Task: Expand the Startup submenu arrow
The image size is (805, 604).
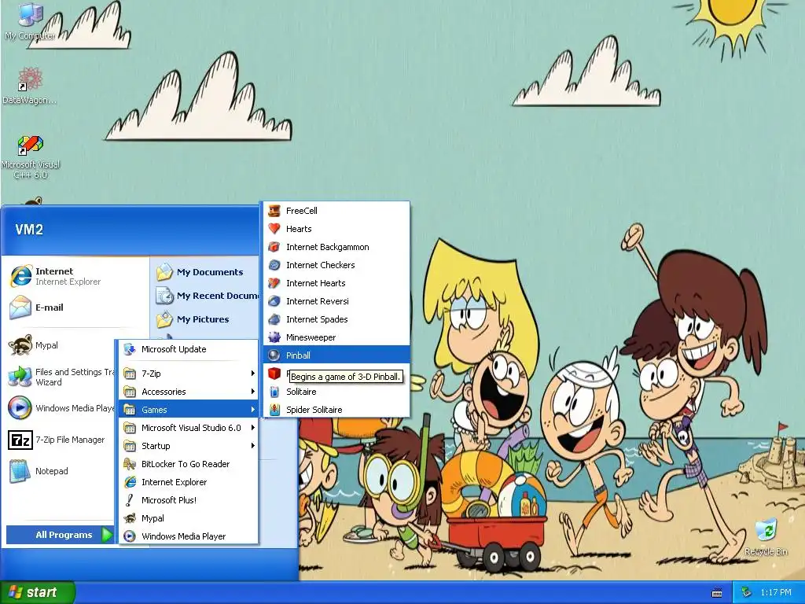Action: (252, 446)
